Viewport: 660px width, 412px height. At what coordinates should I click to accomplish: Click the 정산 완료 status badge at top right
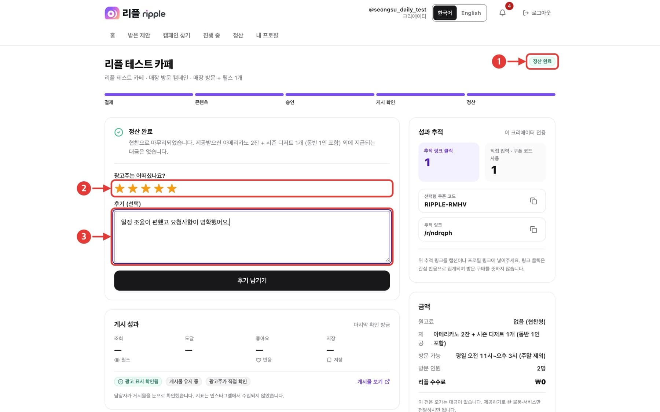pyautogui.click(x=542, y=61)
